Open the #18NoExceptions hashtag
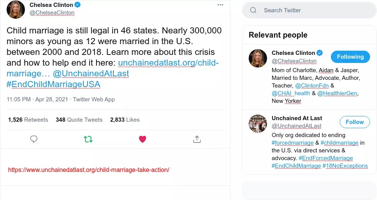This screenshot has height=200, width=377. pyautogui.click(x=345, y=166)
